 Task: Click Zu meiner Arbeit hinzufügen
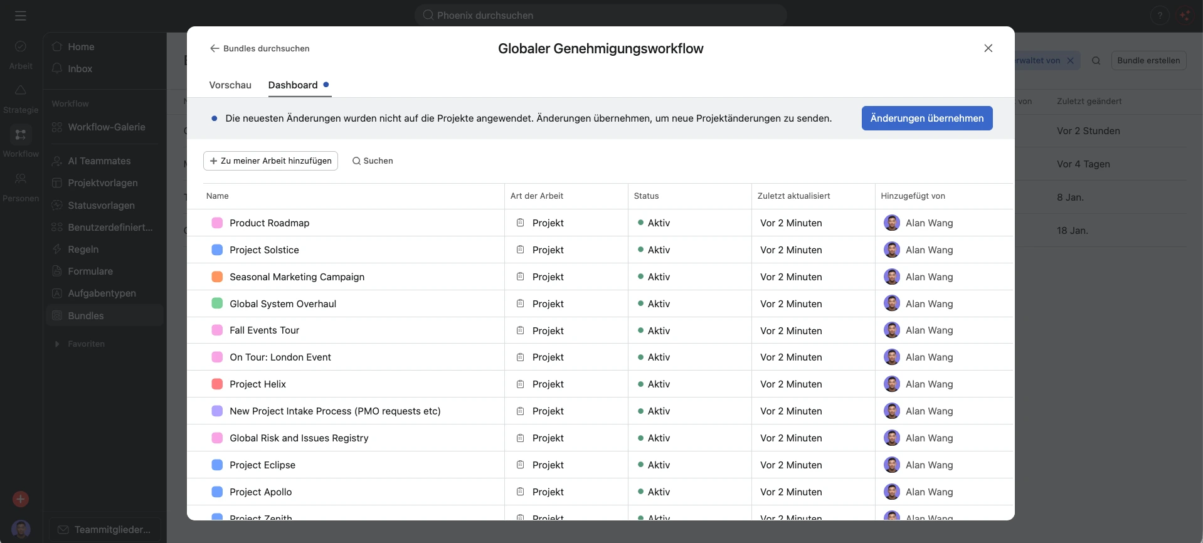point(270,161)
